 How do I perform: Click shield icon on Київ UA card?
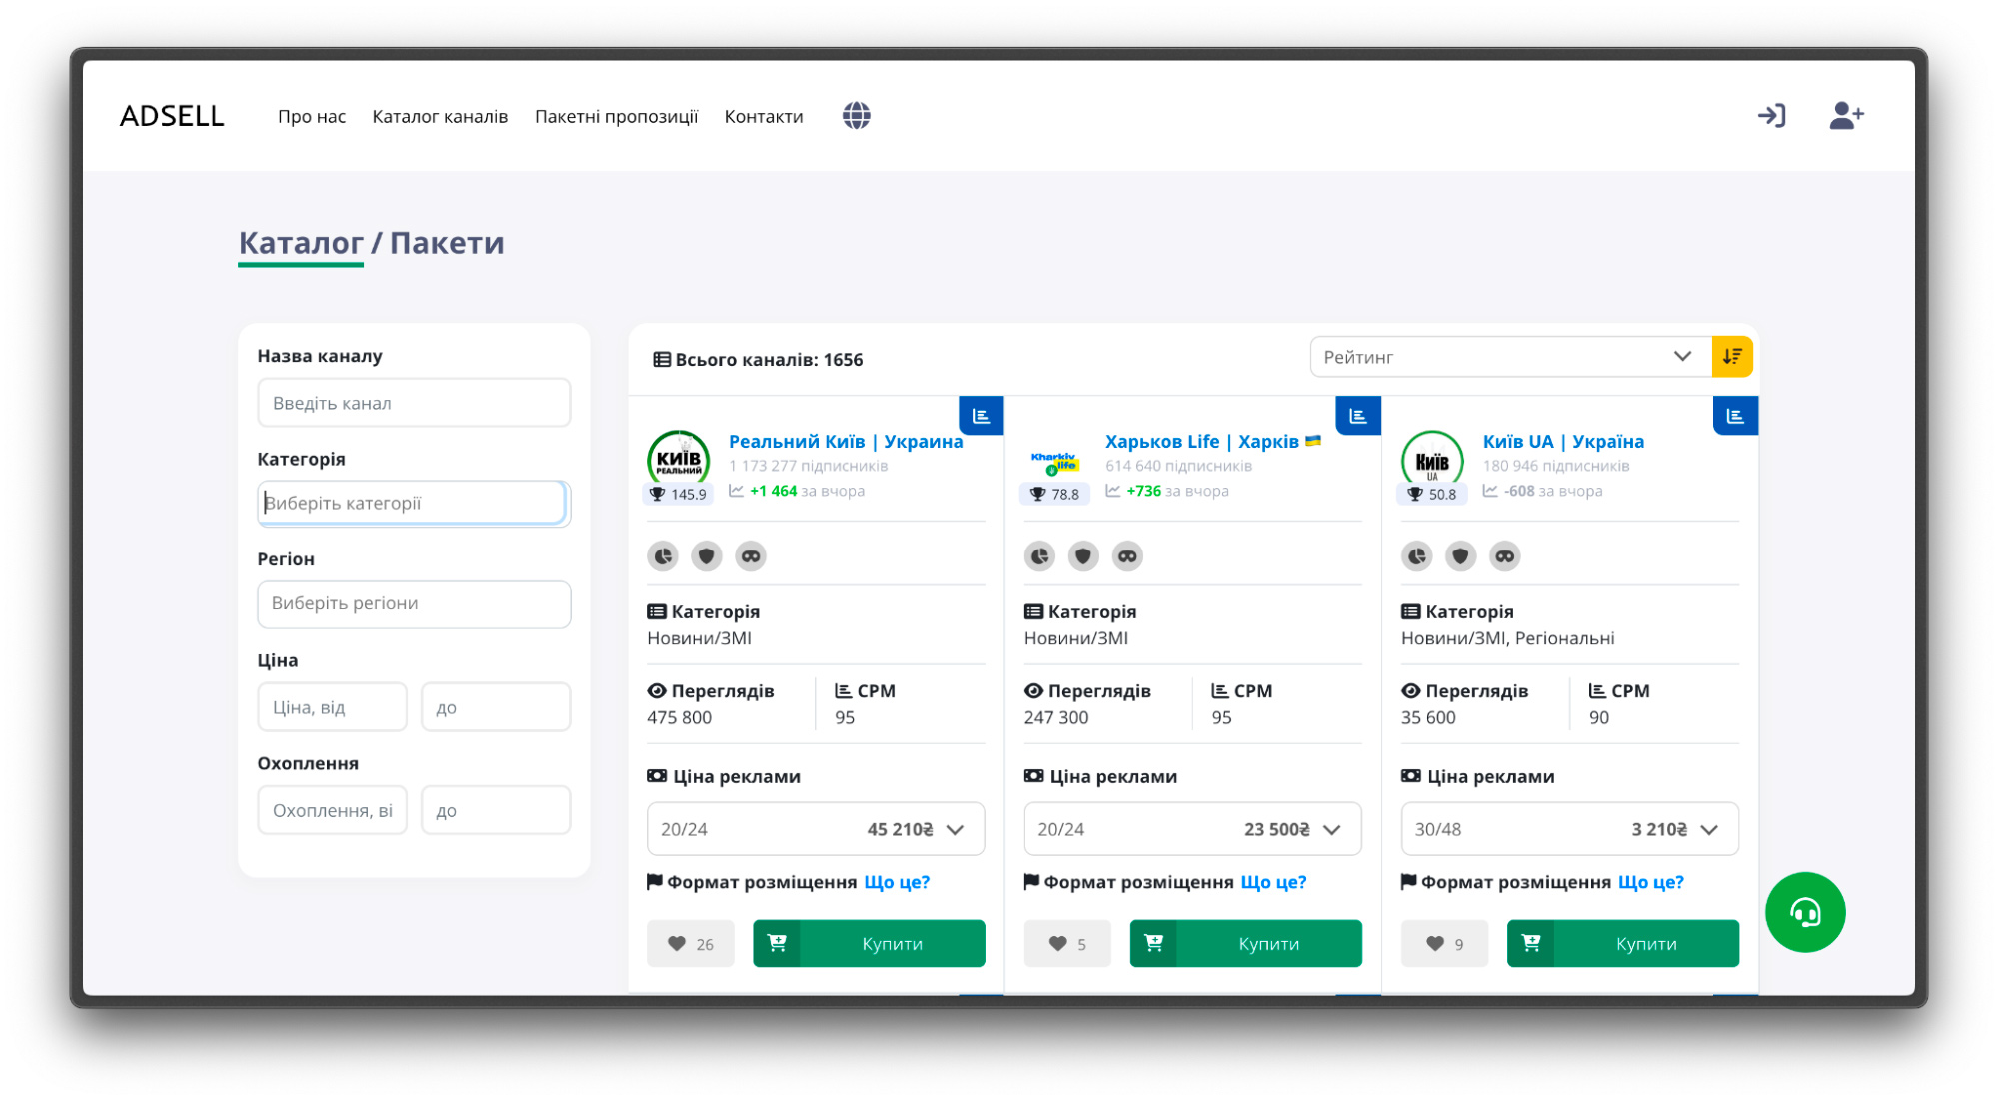[1461, 556]
